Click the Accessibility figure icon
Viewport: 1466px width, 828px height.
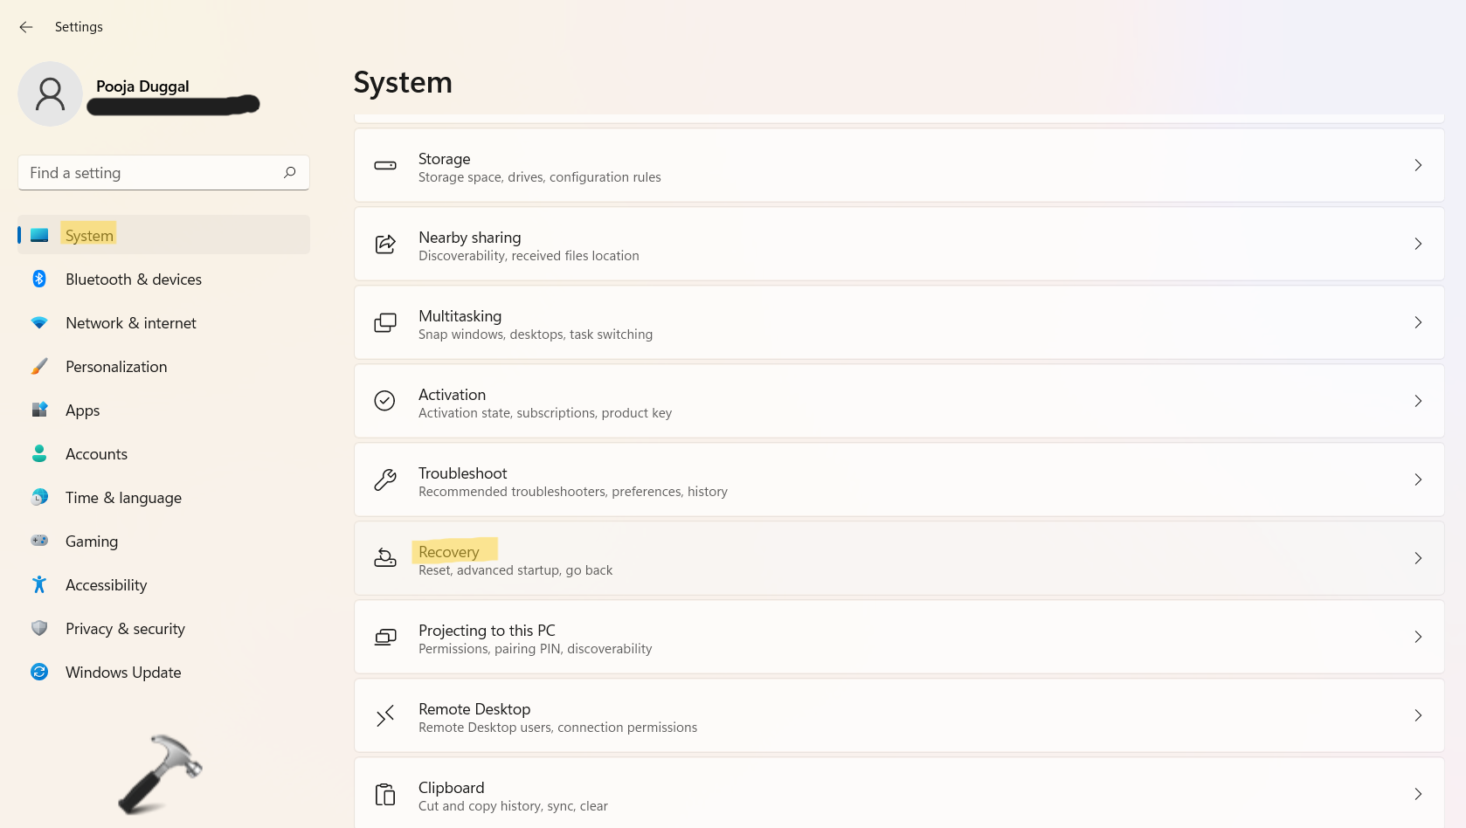[39, 584]
